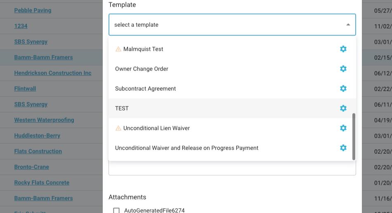Select Subcontract Agreement from template list

[x=145, y=89]
